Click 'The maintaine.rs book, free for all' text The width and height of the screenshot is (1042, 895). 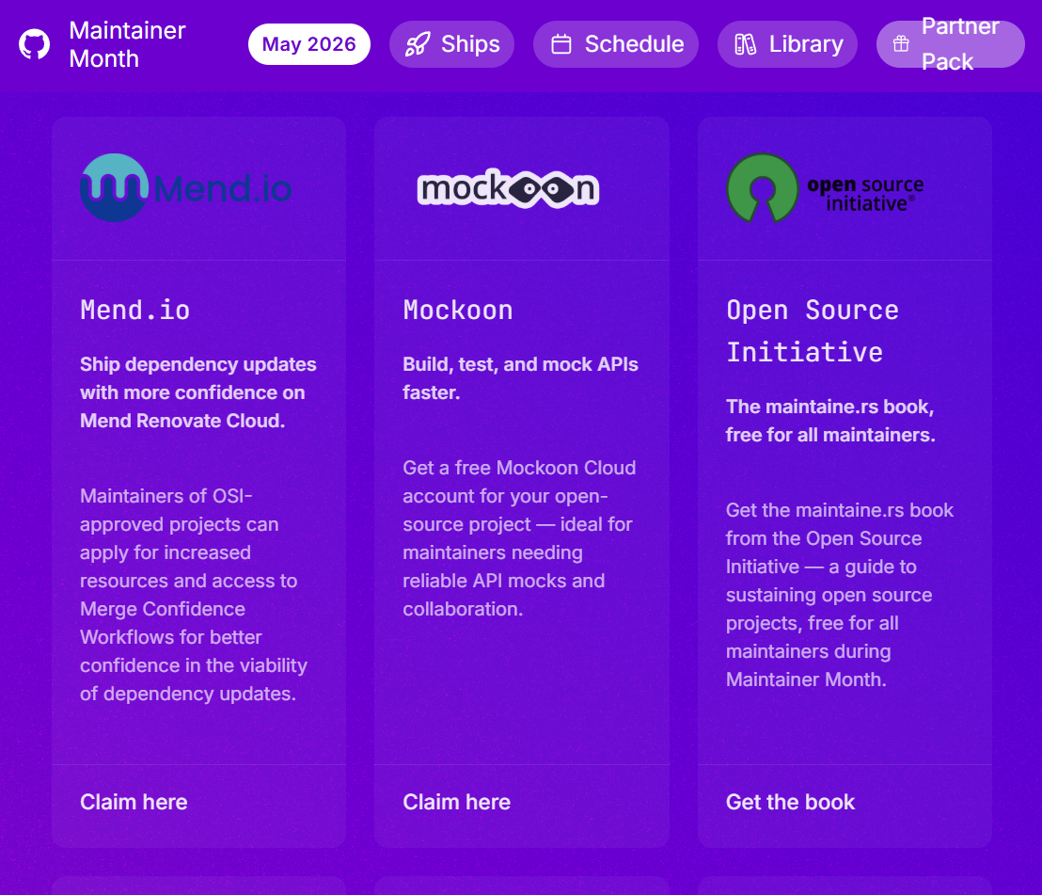[x=830, y=421]
